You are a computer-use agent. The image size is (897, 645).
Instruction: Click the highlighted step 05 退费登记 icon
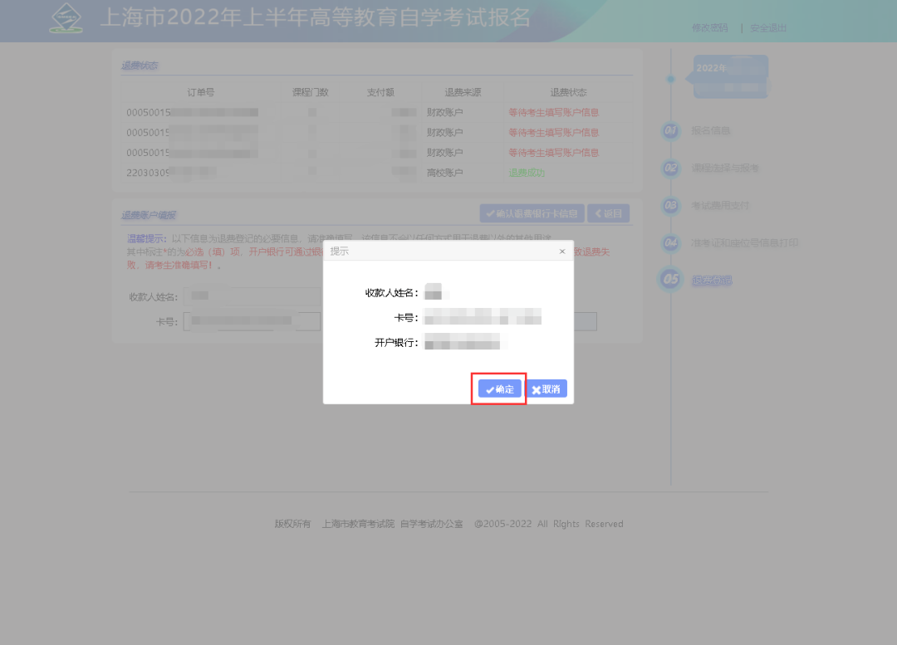[671, 279]
